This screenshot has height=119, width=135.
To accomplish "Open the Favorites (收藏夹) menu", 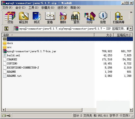I will coord(48,8).
